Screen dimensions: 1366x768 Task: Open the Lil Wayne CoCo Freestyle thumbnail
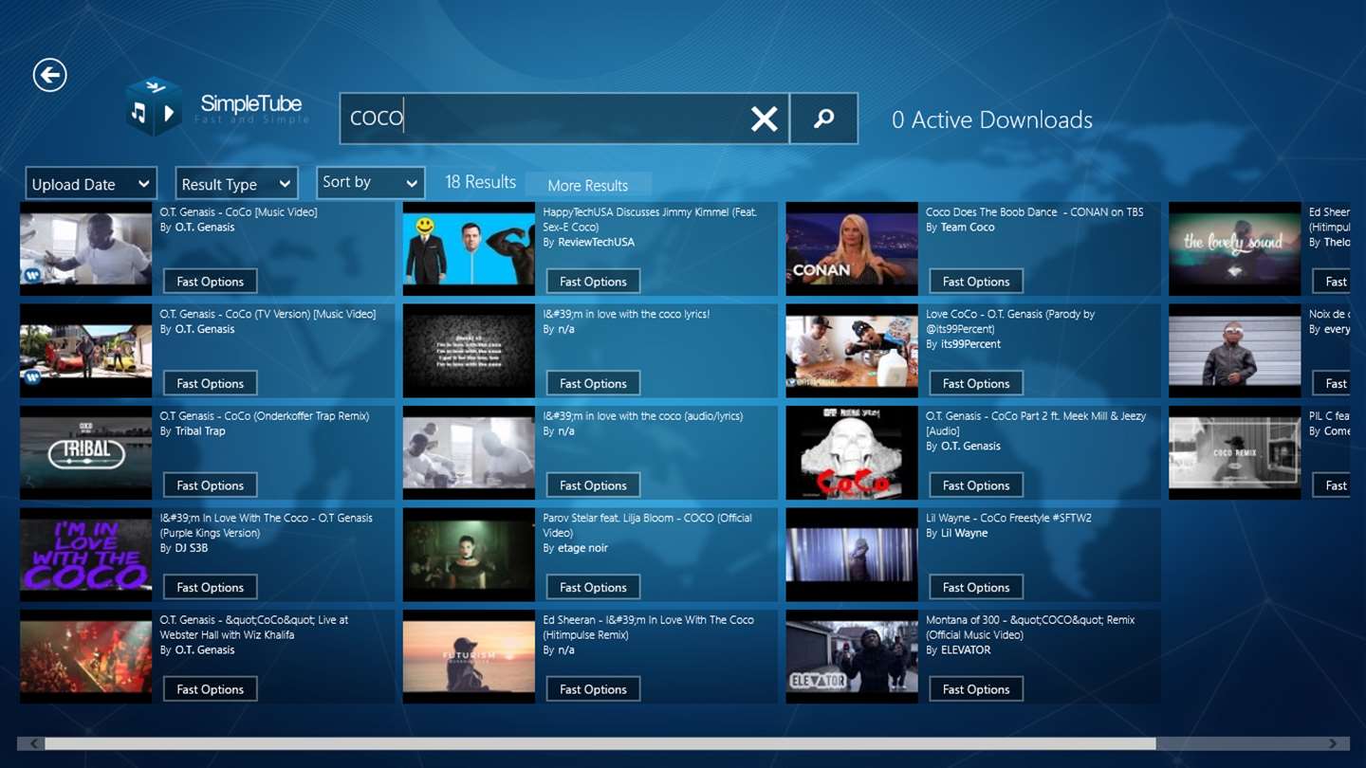pos(852,555)
